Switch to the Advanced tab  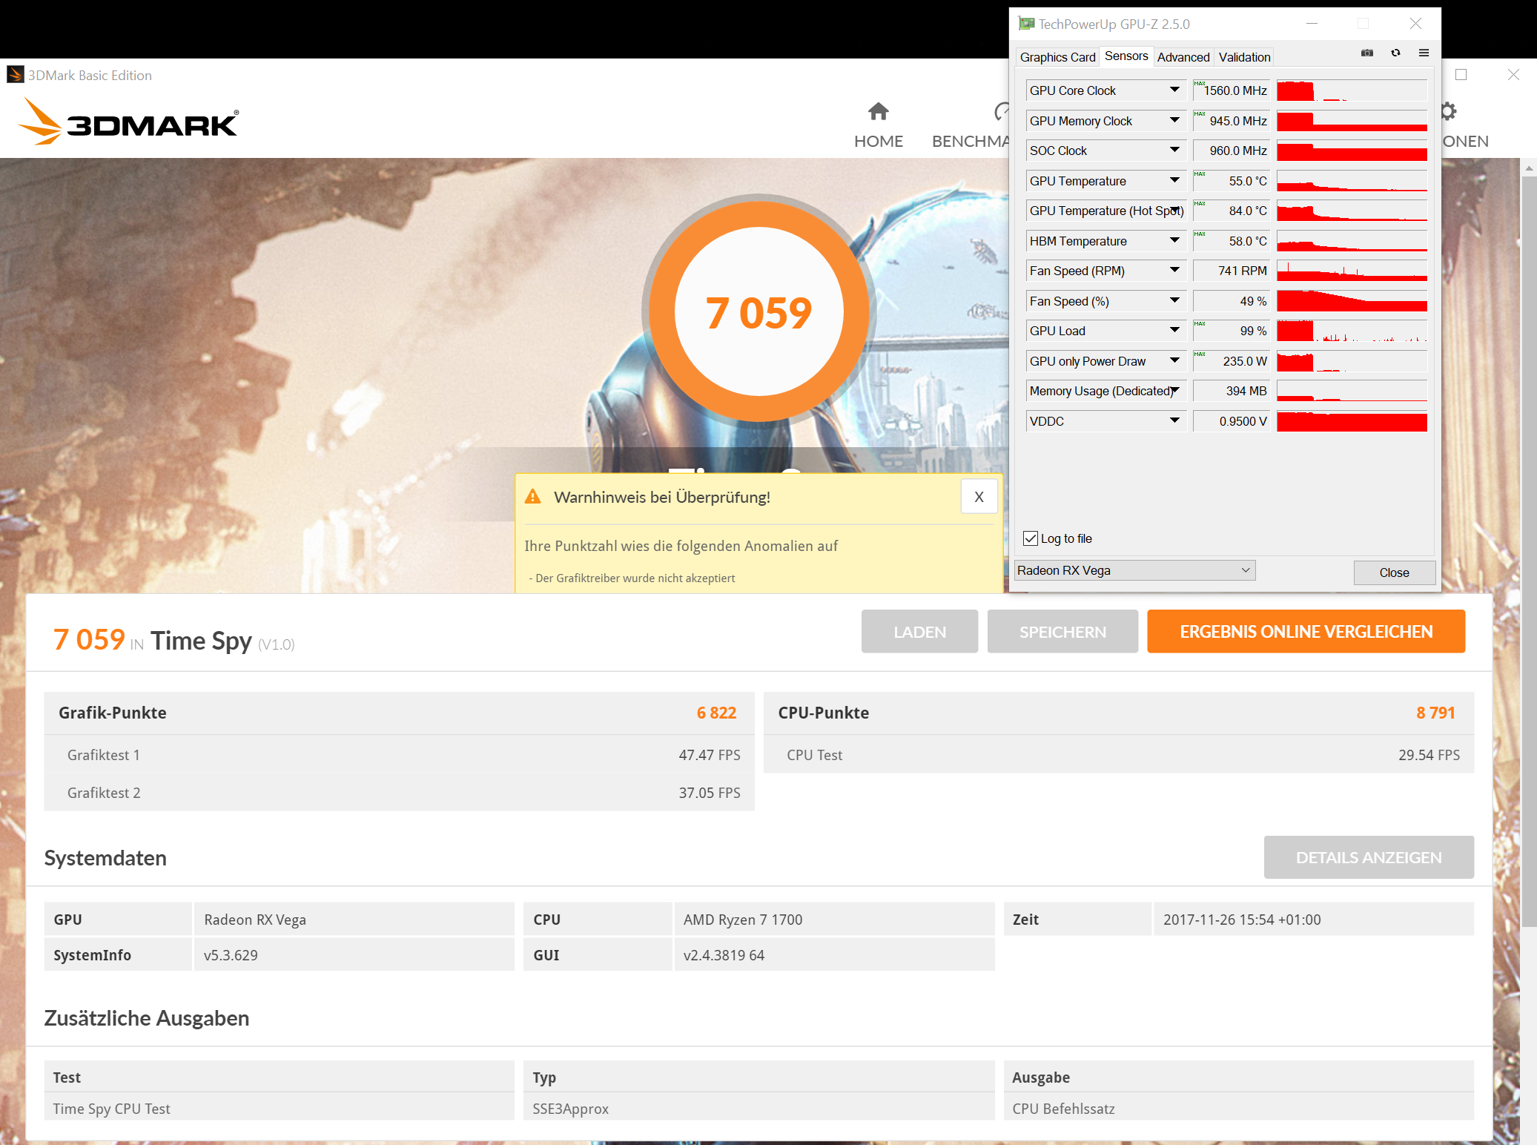coord(1183,57)
